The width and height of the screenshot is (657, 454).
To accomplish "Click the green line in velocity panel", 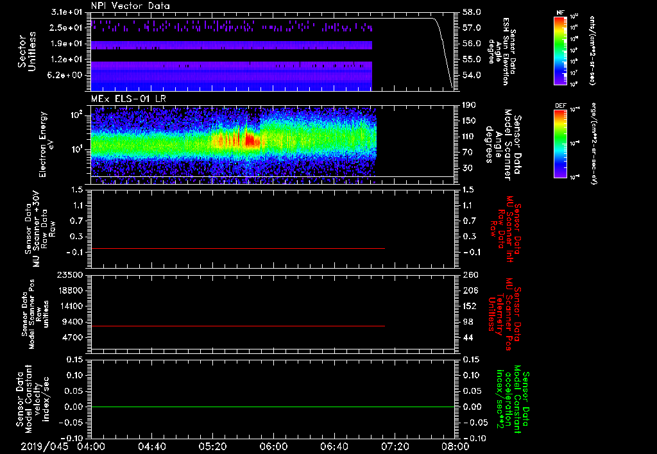I will [x=273, y=407].
